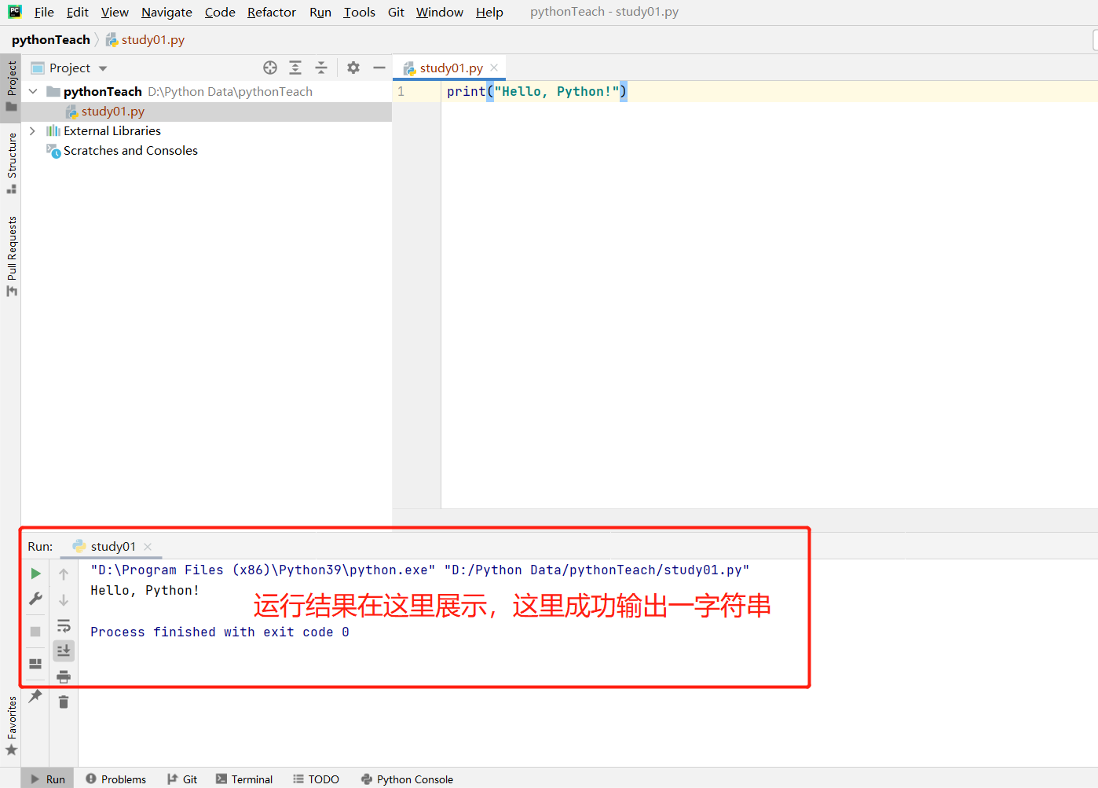Open the Structure side tool window
This screenshot has height=788, width=1098.
[12, 163]
